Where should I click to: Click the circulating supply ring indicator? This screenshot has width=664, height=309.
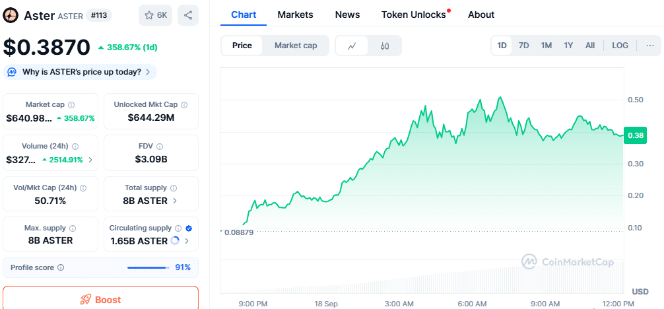175,241
